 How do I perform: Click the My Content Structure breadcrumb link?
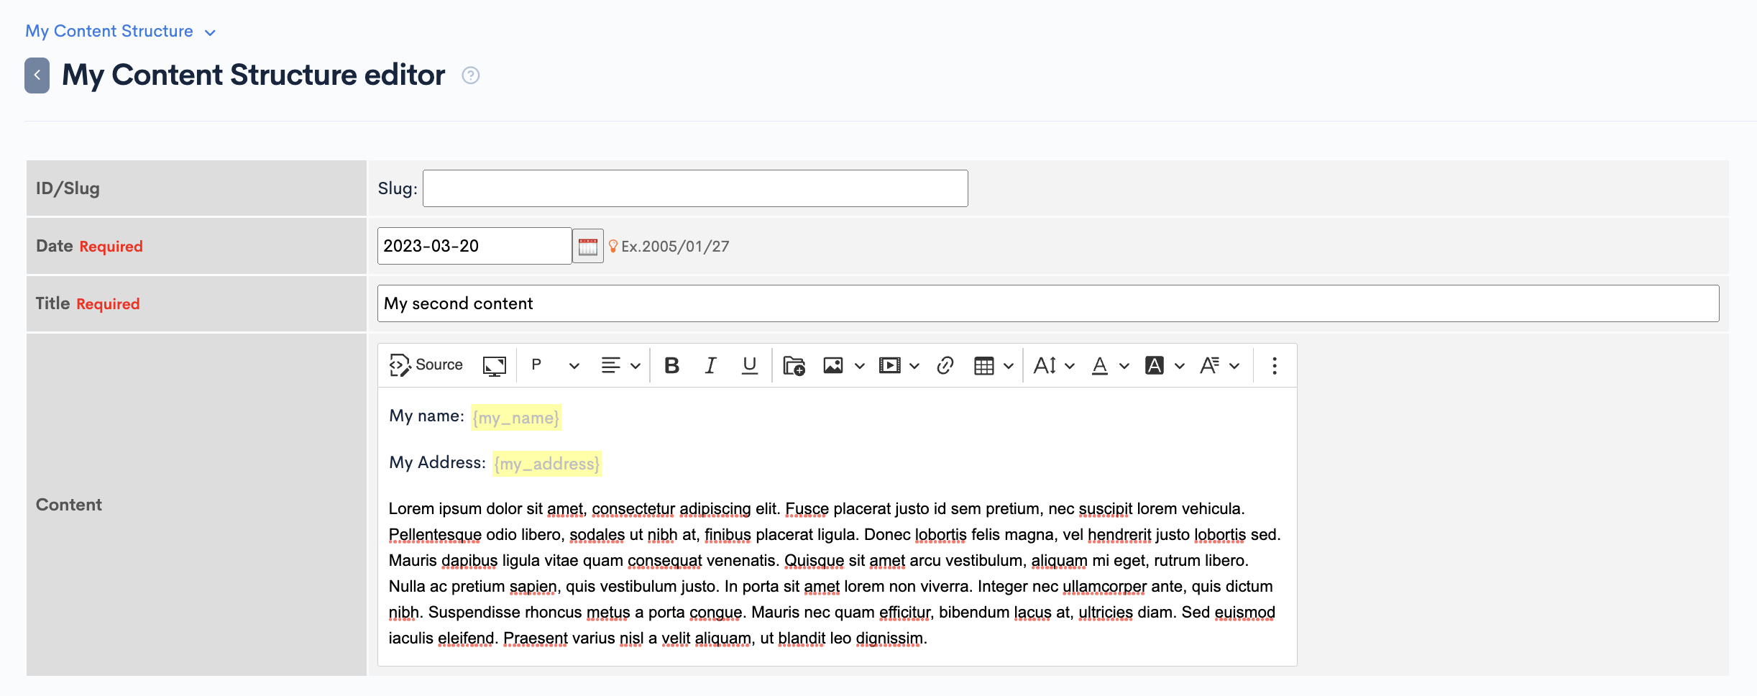109,31
